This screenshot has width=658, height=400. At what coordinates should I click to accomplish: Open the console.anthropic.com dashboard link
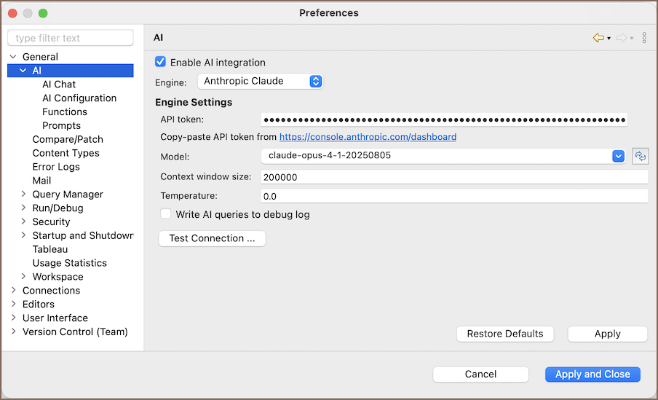tap(368, 137)
